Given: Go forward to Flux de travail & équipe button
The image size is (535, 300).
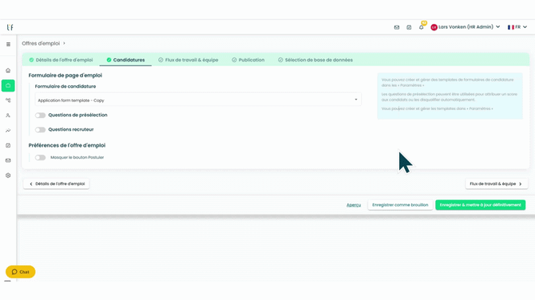Looking at the screenshot, I should coord(497,184).
